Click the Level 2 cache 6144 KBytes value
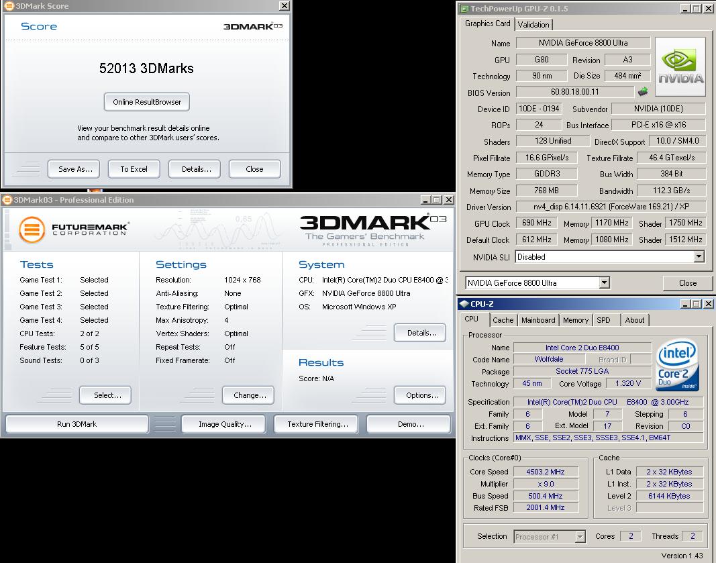 click(670, 496)
